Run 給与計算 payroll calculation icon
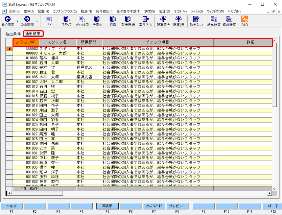The image size is (282, 215). pos(214,21)
